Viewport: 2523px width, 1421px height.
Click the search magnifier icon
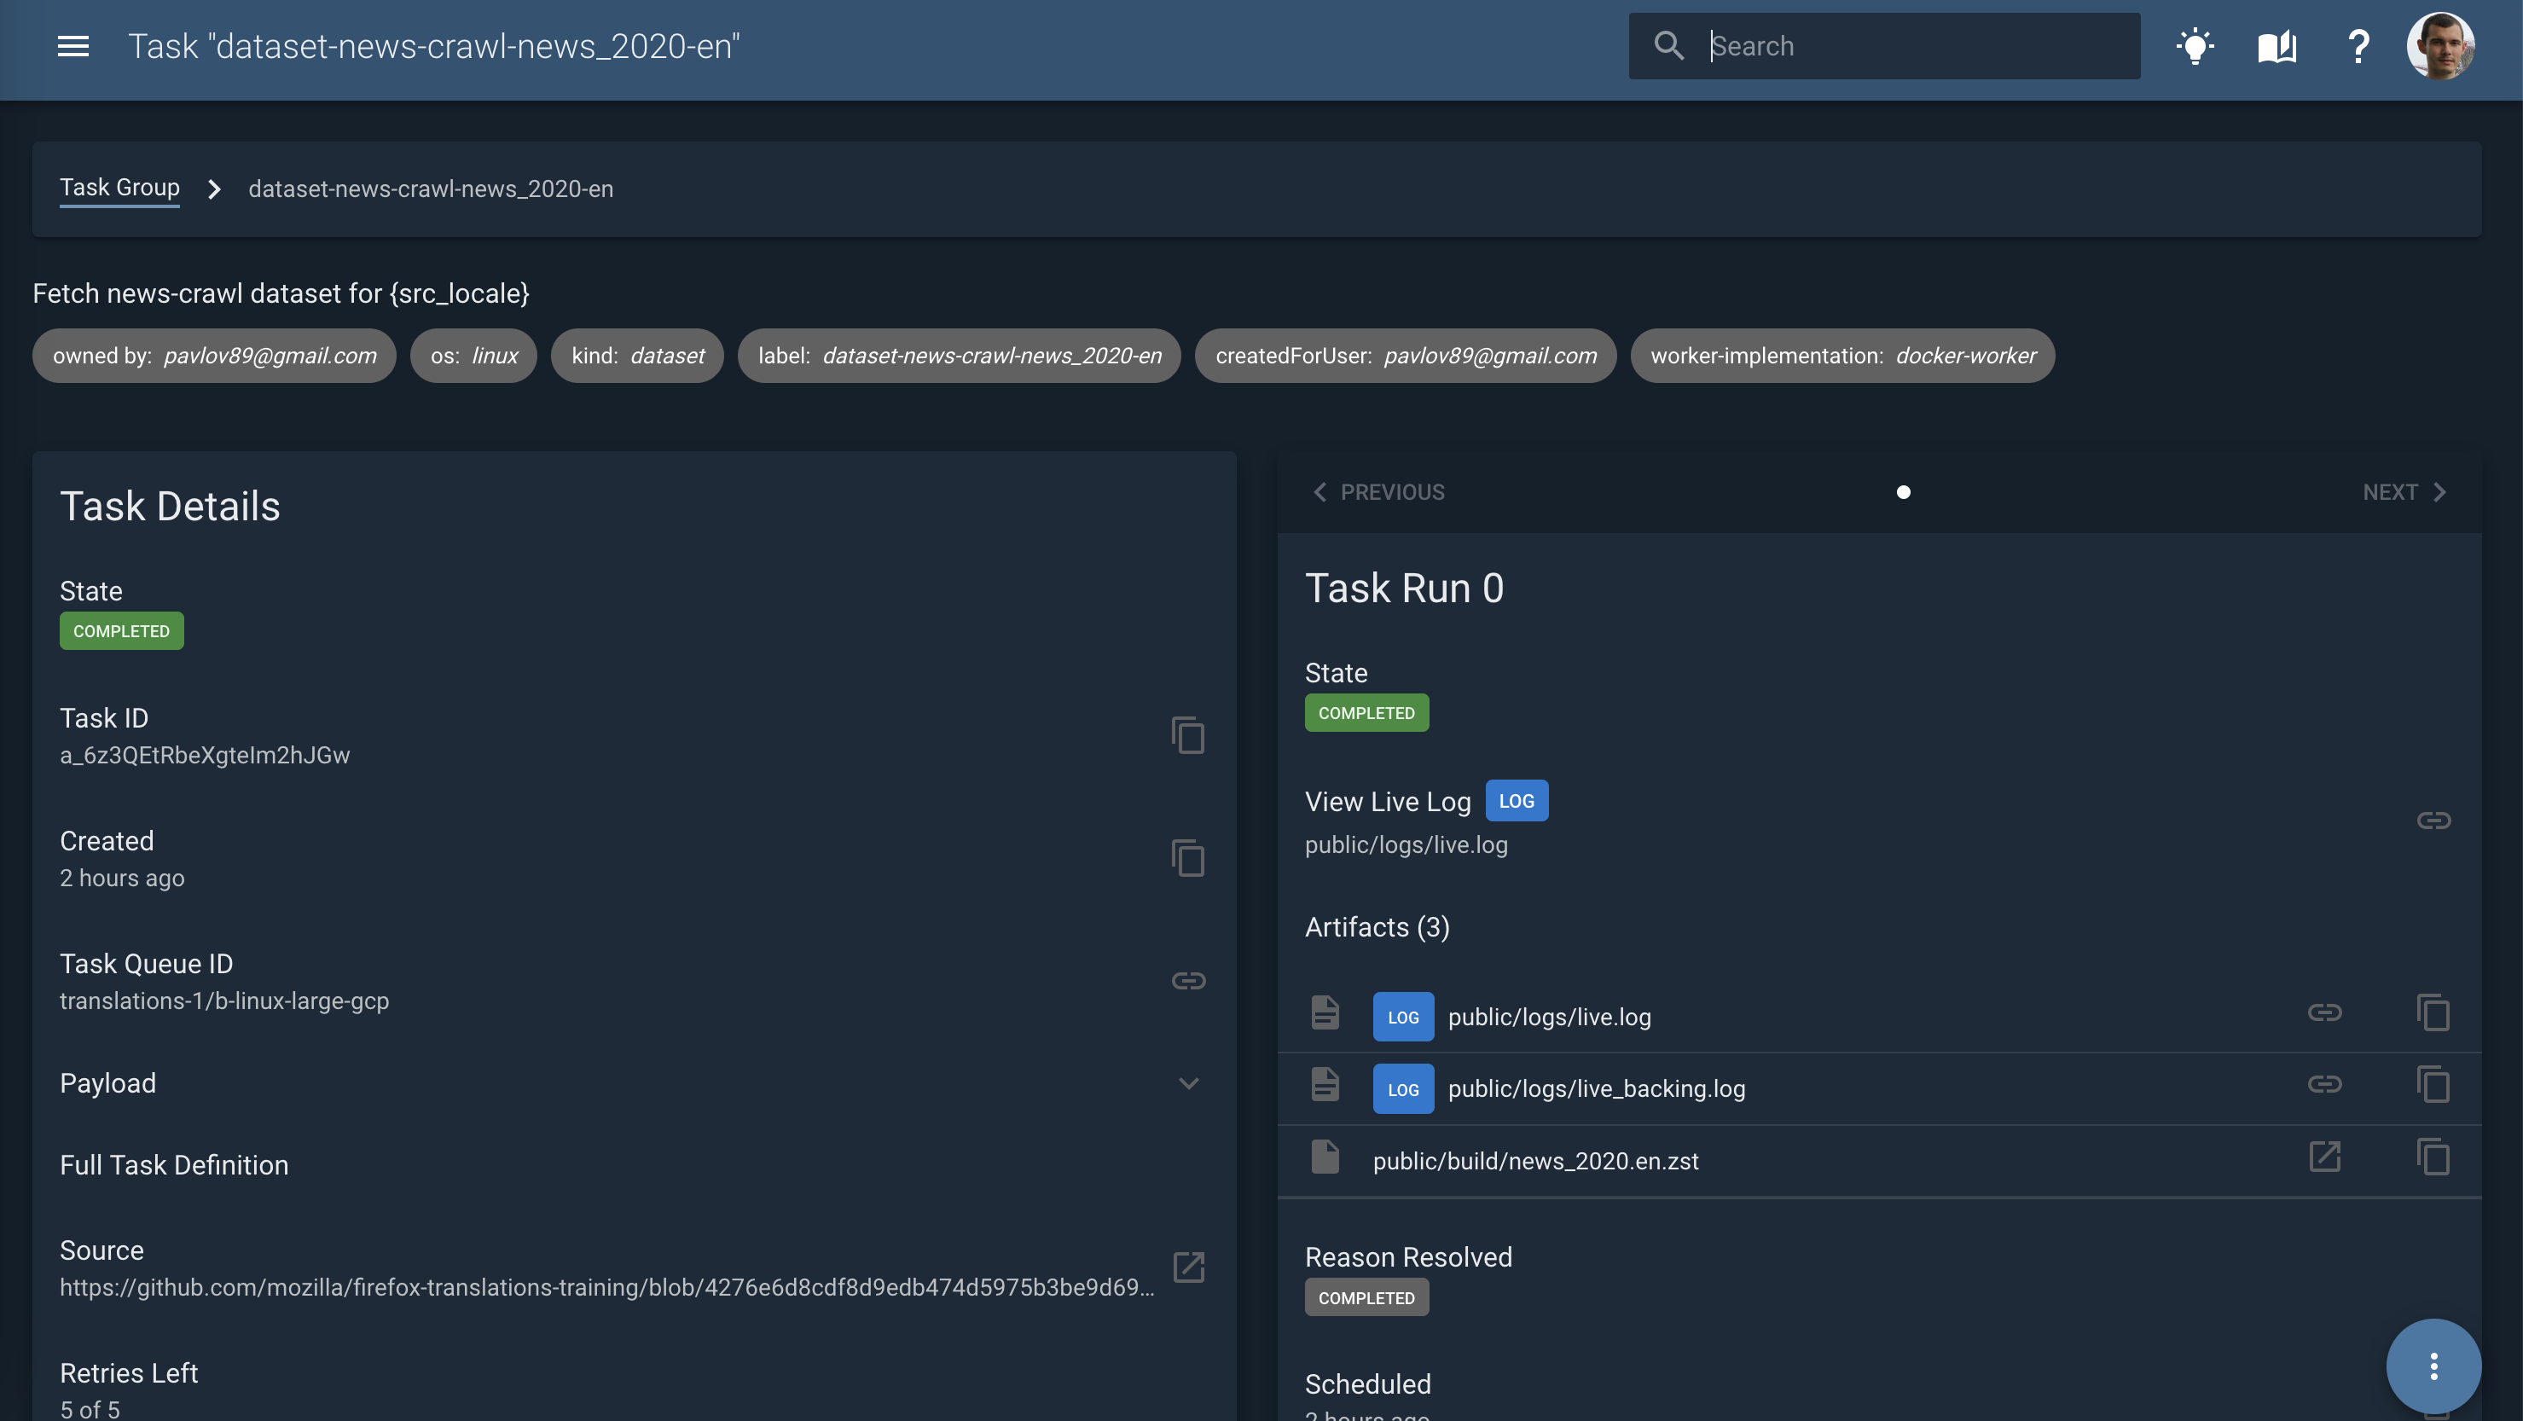tap(1669, 46)
